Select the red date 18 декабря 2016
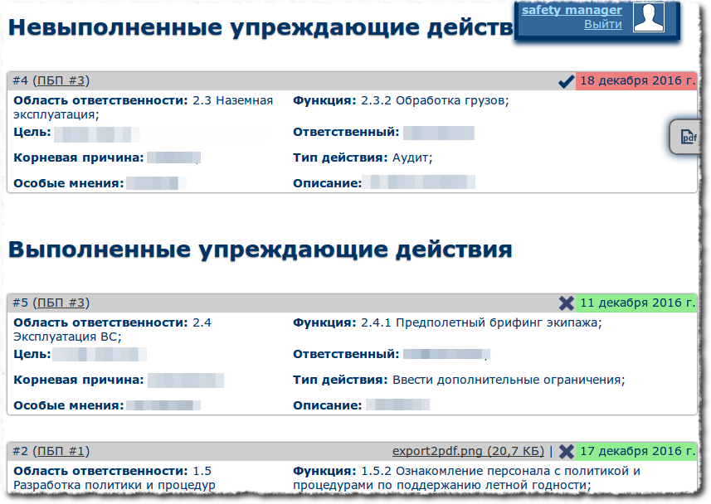 click(x=638, y=82)
